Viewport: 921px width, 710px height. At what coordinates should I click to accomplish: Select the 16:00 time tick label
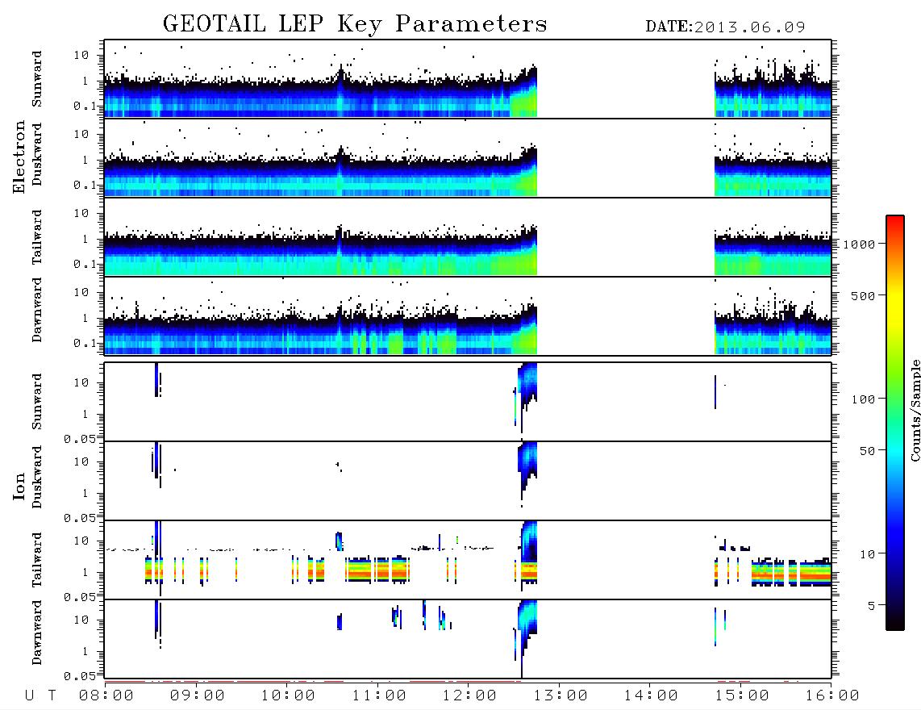[x=833, y=696]
